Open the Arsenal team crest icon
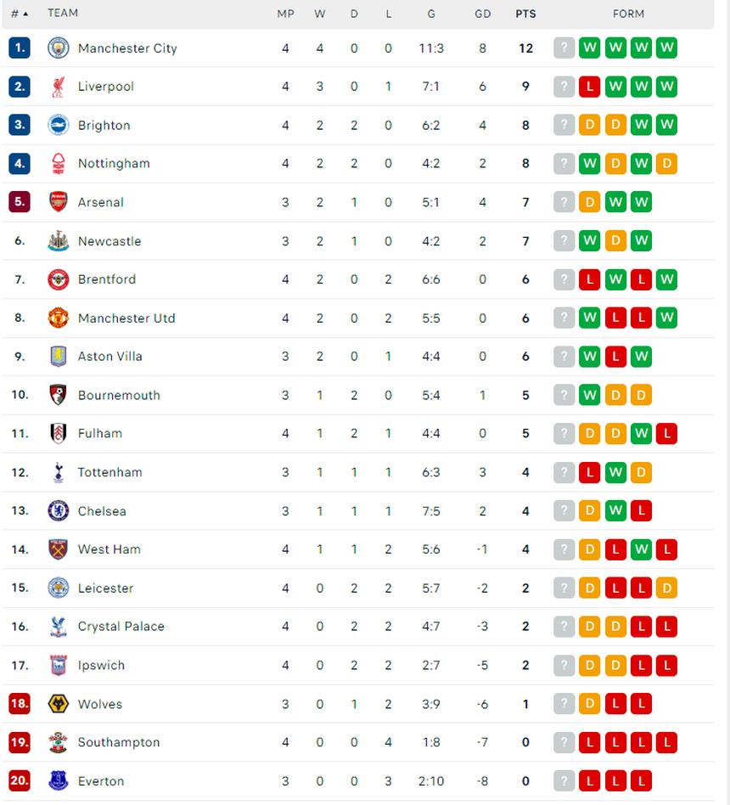 tap(58, 202)
